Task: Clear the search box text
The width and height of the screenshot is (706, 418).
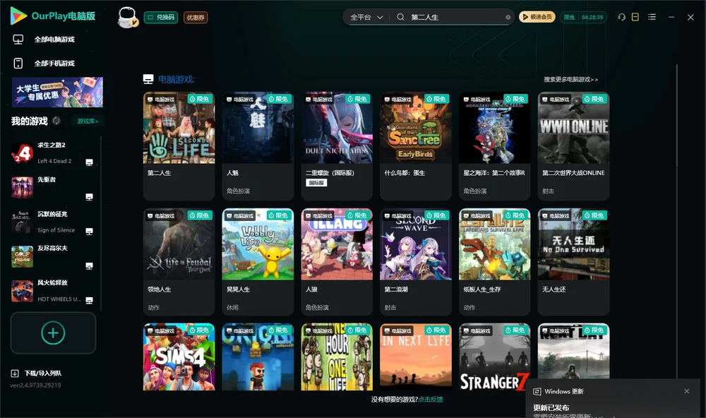Action: pyautogui.click(x=508, y=18)
